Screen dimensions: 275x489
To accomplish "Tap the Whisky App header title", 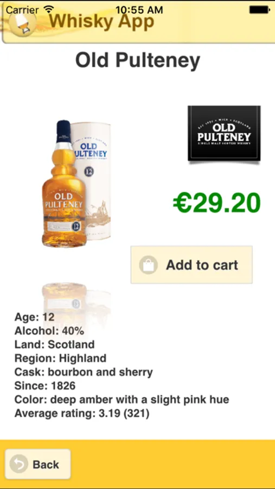I will [x=101, y=22].
